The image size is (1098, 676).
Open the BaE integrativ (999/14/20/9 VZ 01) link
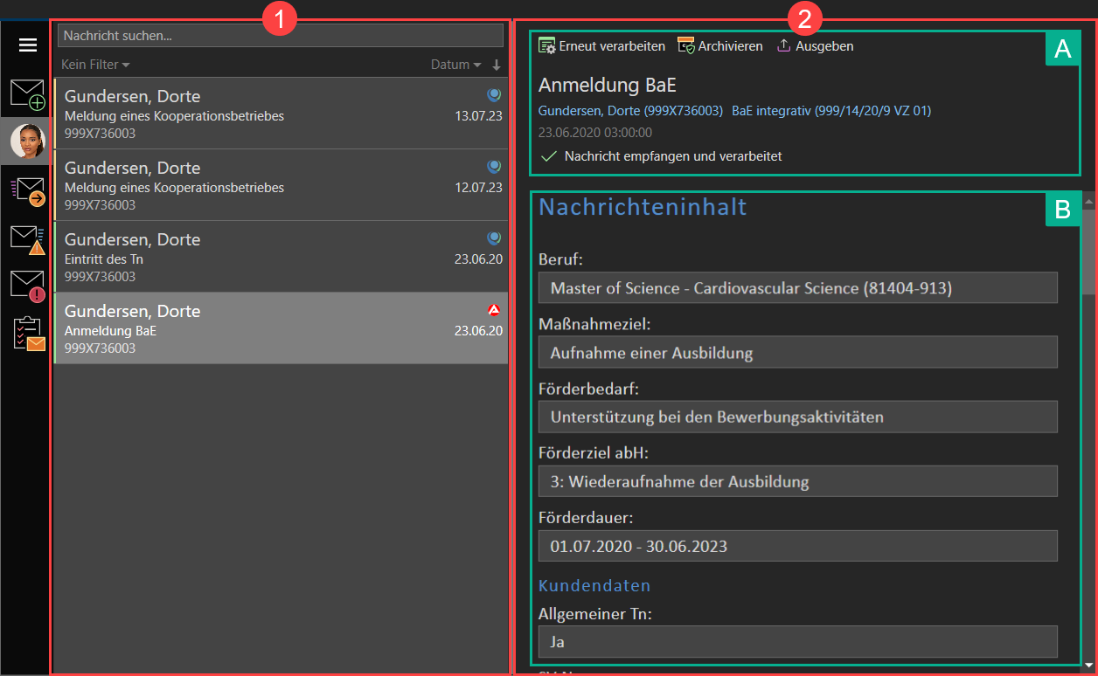coord(831,111)
